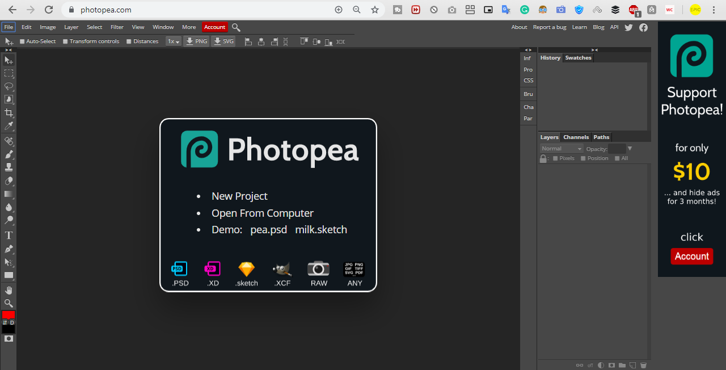Screen dimensions: 726x370
Task: Click the new layer page icon
Action: tap(632, 365)
